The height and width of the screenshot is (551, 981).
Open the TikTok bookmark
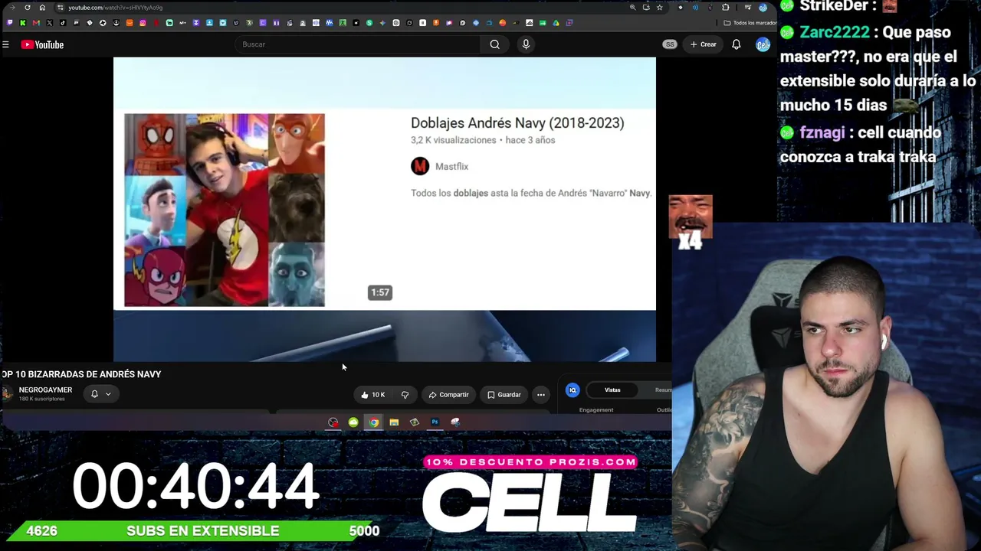(63, 23)
